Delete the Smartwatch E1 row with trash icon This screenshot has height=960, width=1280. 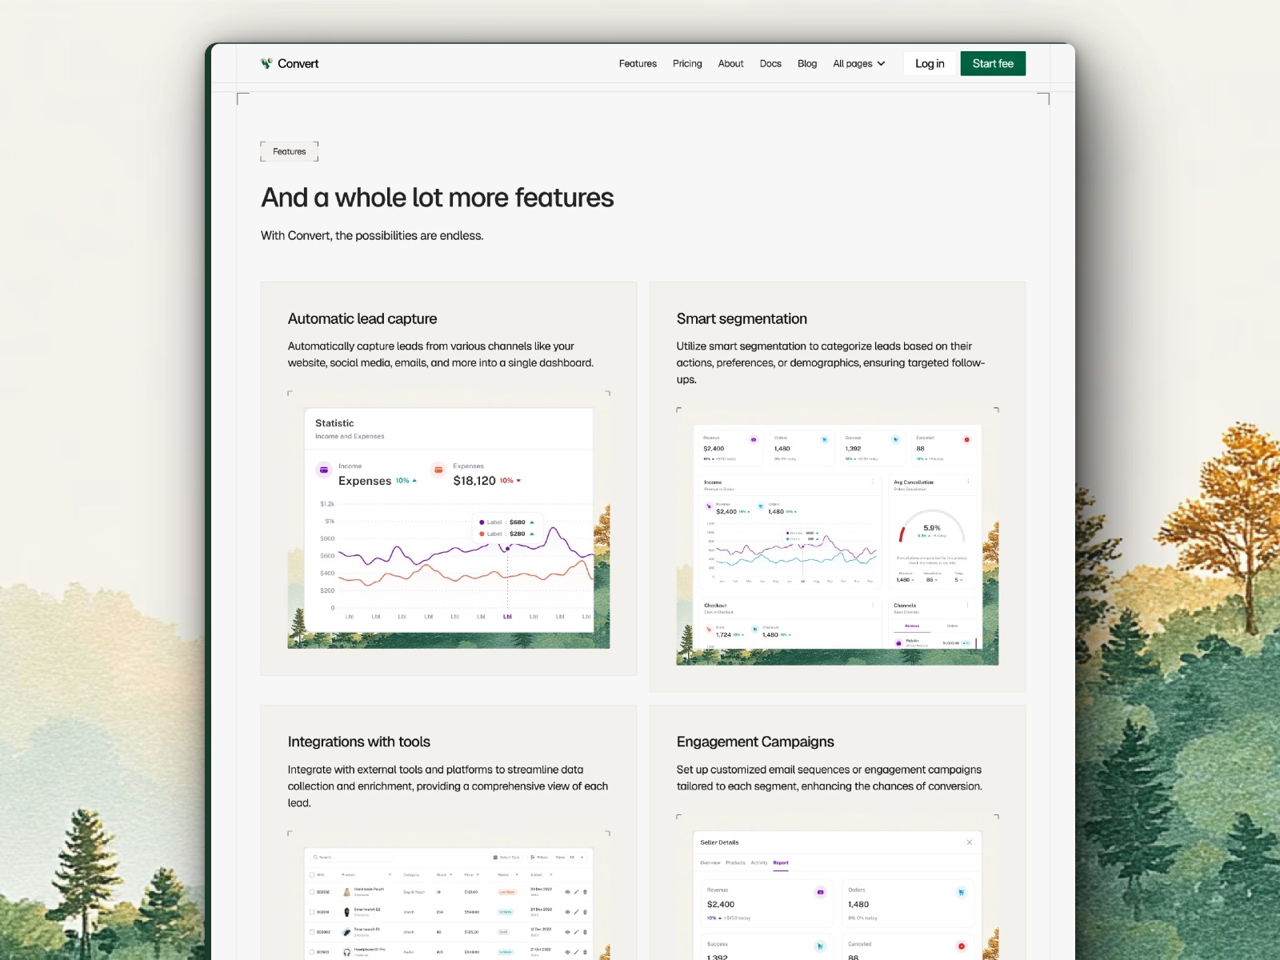(x=585, y=931)
